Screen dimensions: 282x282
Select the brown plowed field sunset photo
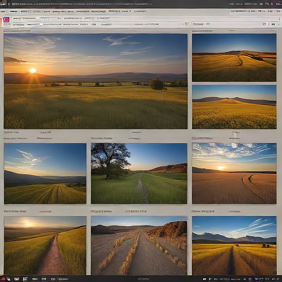234,174
